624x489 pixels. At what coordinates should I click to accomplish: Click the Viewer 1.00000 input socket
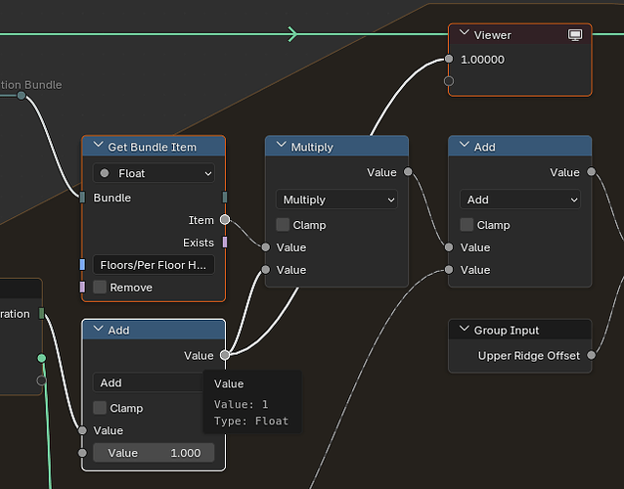[x=449, y=59]
